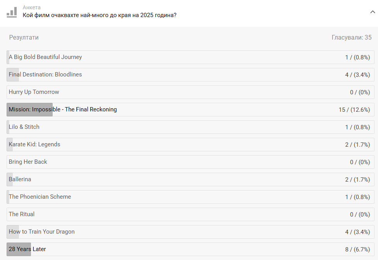The width and height of the screenshot is (378, 260).
Task: Click the Final Destination: Bloodlines result bar
Action: click(x=191, y=75)
